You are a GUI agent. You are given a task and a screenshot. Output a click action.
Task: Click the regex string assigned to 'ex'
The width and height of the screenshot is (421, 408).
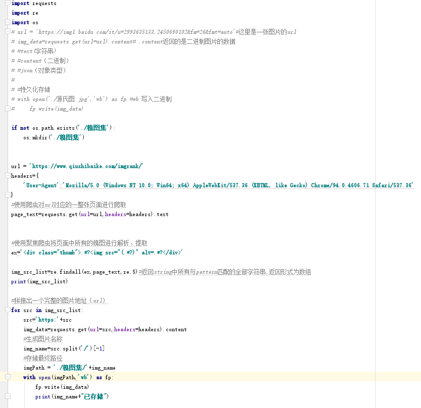tap(102, 252)
